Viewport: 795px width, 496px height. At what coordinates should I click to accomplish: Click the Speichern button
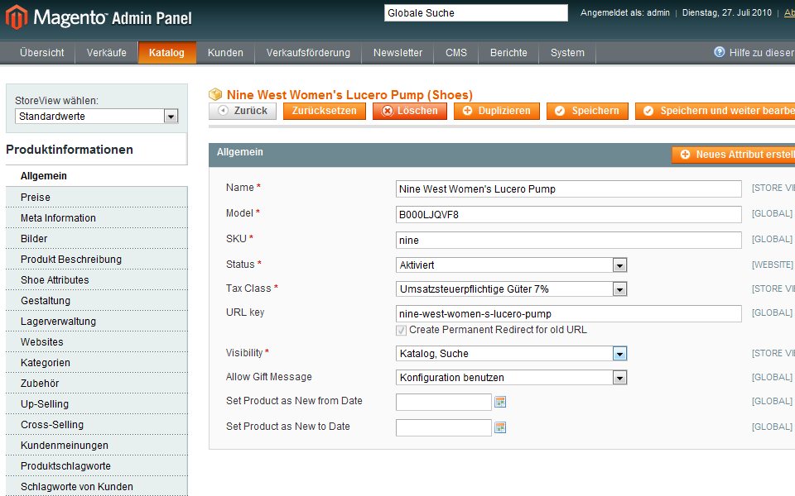point(587,111)
